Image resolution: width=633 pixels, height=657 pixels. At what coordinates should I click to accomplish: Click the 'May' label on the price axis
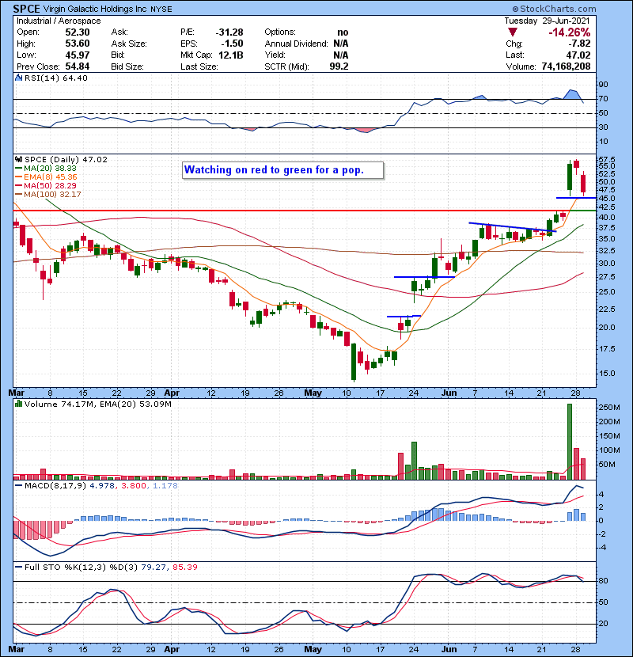313,393
